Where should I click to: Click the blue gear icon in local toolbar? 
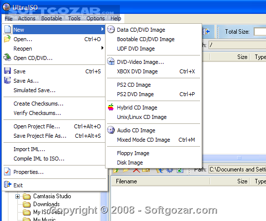pos(169,170)
